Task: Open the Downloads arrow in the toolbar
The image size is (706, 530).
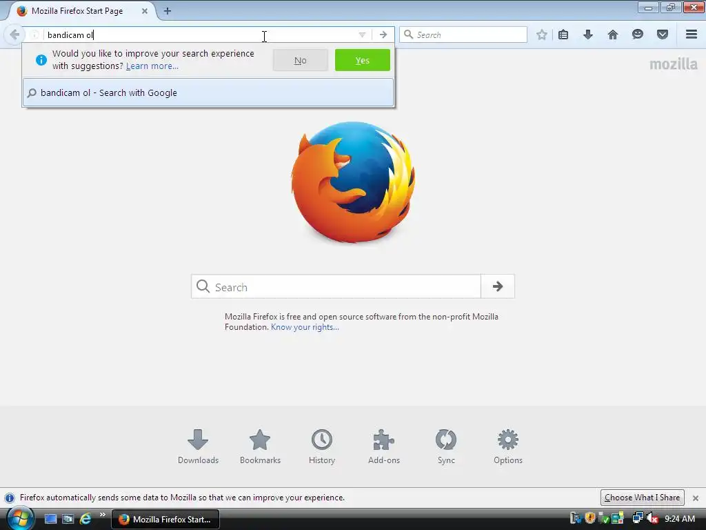Action: coord(588,35)
